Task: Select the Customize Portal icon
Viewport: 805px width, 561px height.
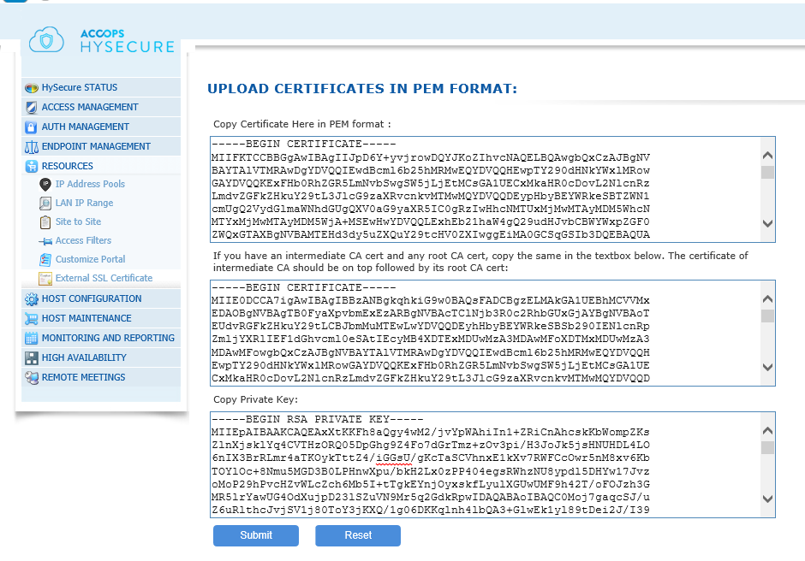Action: 45,259
